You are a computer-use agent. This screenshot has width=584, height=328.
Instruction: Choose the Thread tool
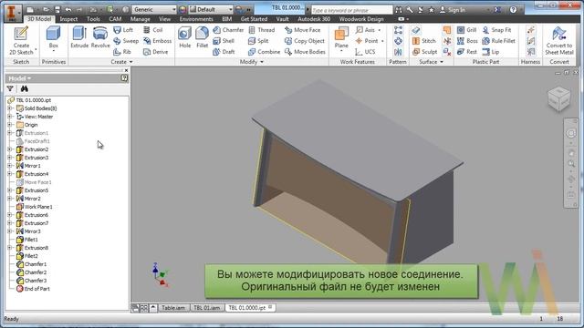pyautogui.click(x=262, y=30)
